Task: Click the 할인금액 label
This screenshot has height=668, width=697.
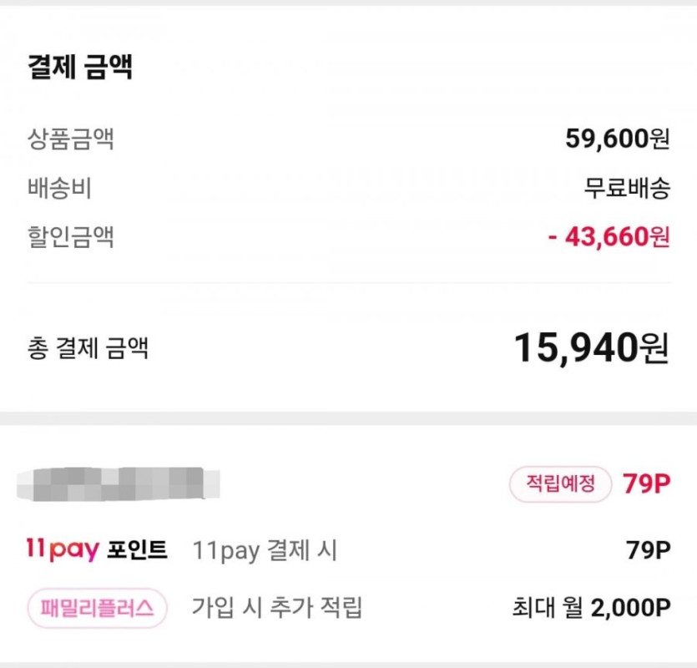Action: pyautogui.click(x=70, y=238)
